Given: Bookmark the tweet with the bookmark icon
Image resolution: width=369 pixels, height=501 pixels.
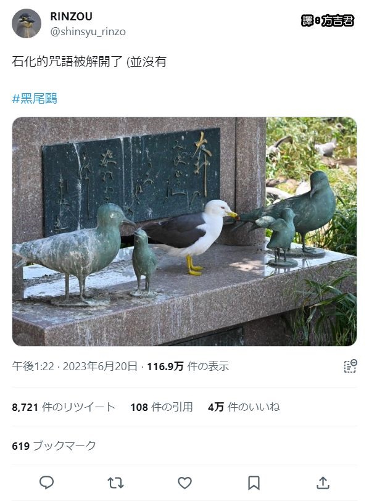Looking at the screenshot, I should [254, 482].
